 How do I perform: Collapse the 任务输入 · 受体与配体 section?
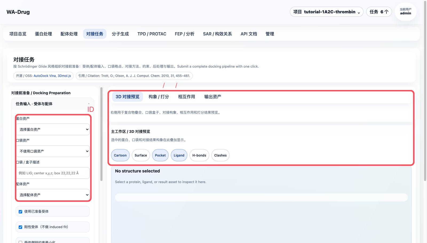coord(53,104)
